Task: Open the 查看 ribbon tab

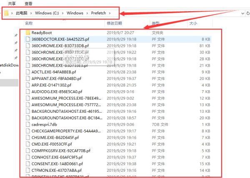Action: pos(28,3)
